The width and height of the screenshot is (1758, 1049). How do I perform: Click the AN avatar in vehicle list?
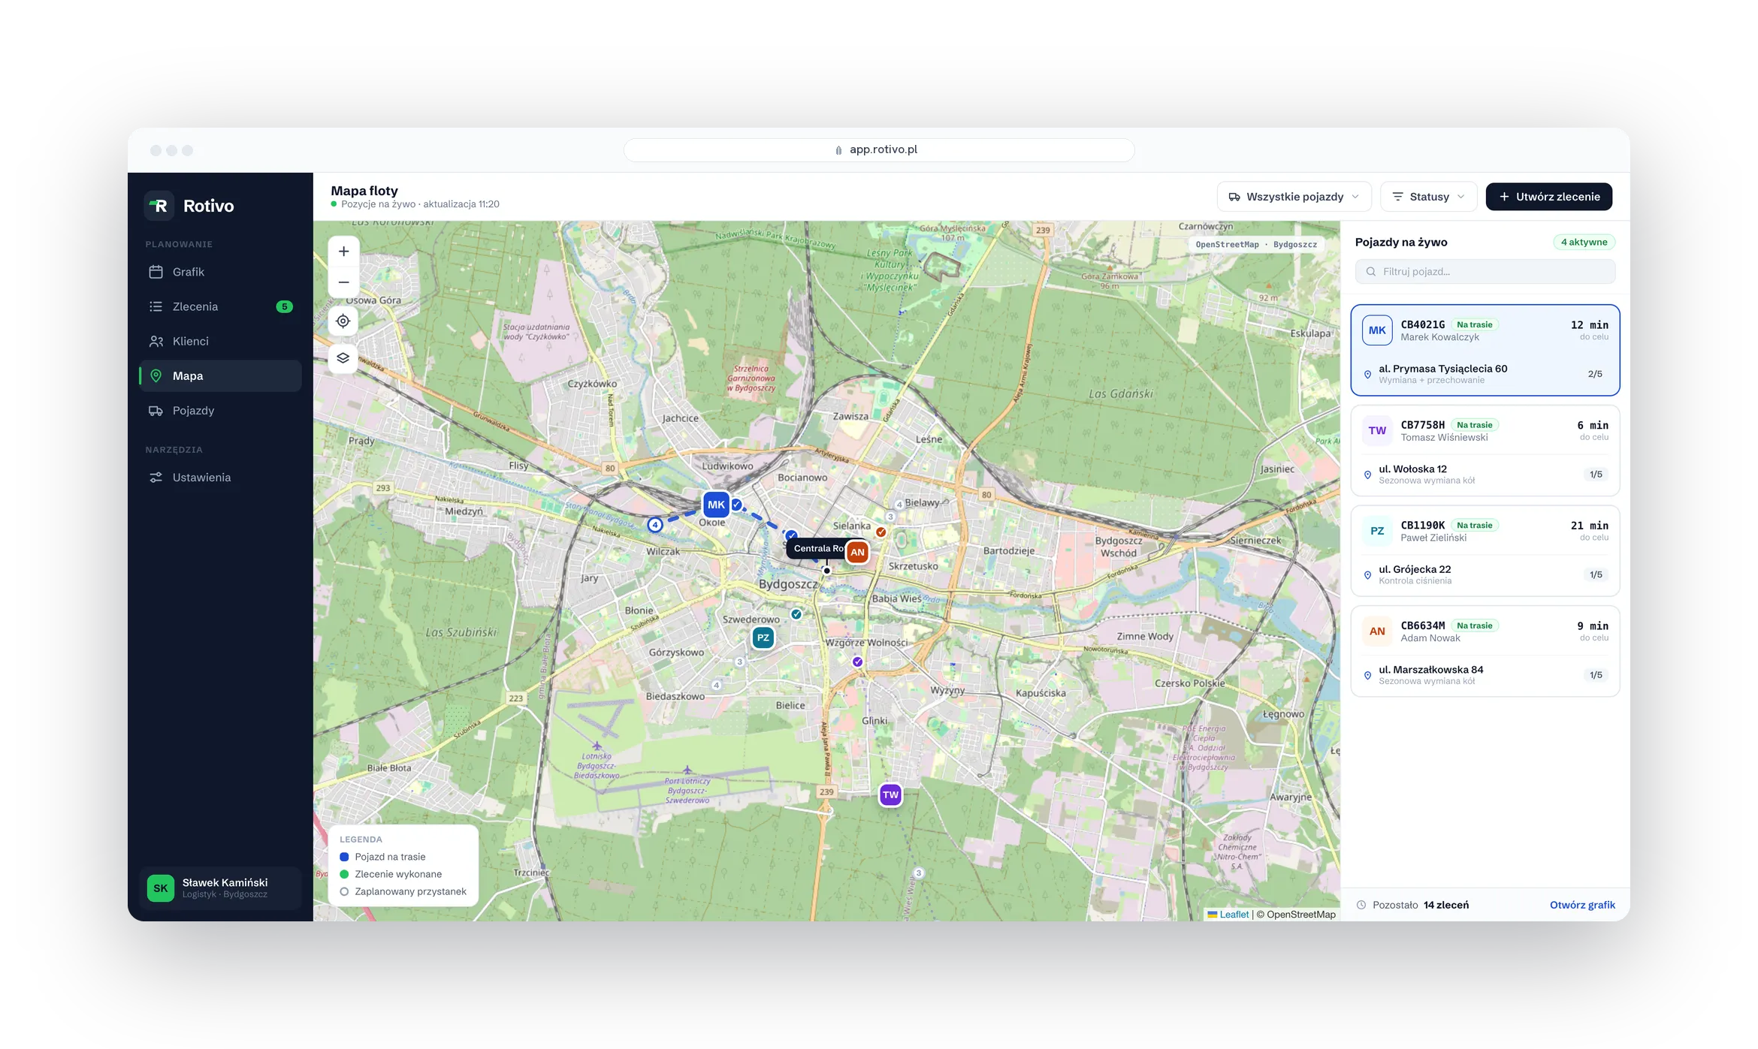coord(1377,632)
